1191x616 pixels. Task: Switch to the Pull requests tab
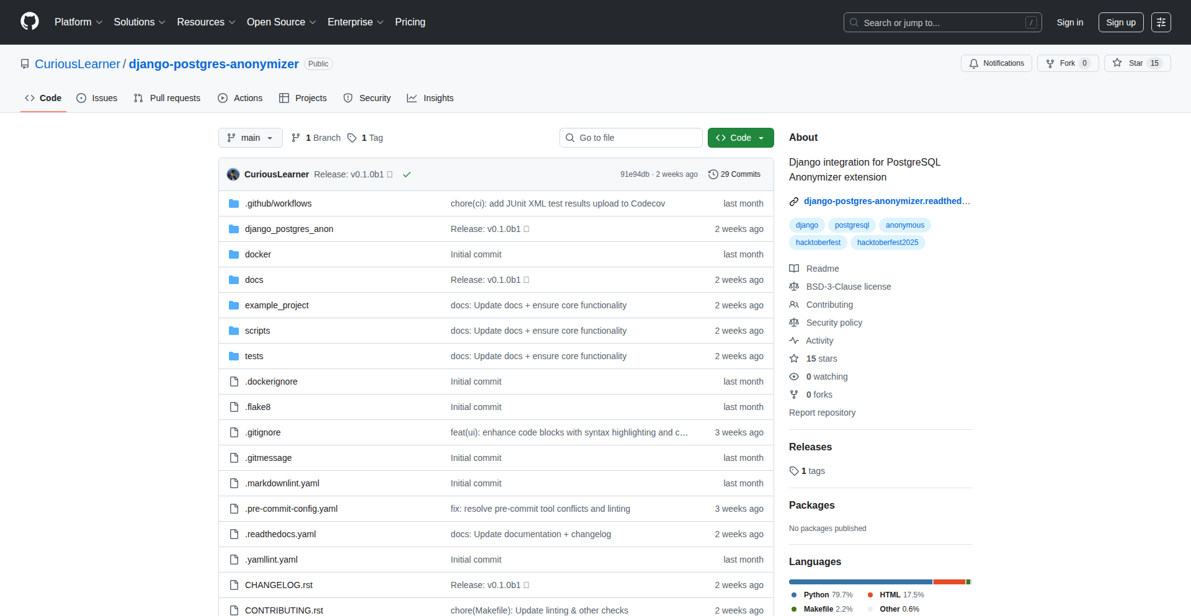pyautogui.click(x=167, y=98)
